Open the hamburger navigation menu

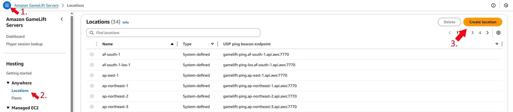click(7, 5)
